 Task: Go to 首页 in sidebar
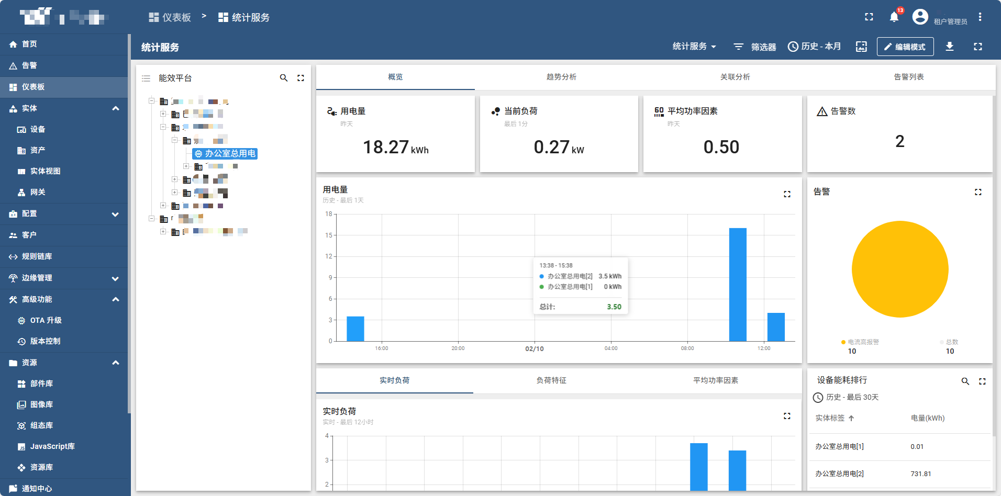coord(64,44)
